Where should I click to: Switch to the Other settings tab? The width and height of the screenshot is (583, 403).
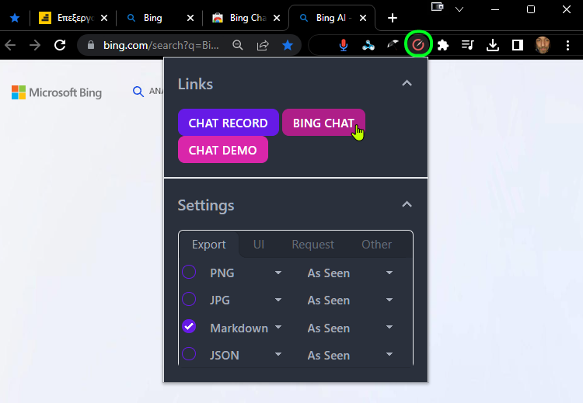(x=377, y=245)
